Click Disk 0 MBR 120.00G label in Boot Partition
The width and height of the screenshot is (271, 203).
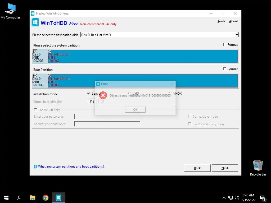pos(38,82)
